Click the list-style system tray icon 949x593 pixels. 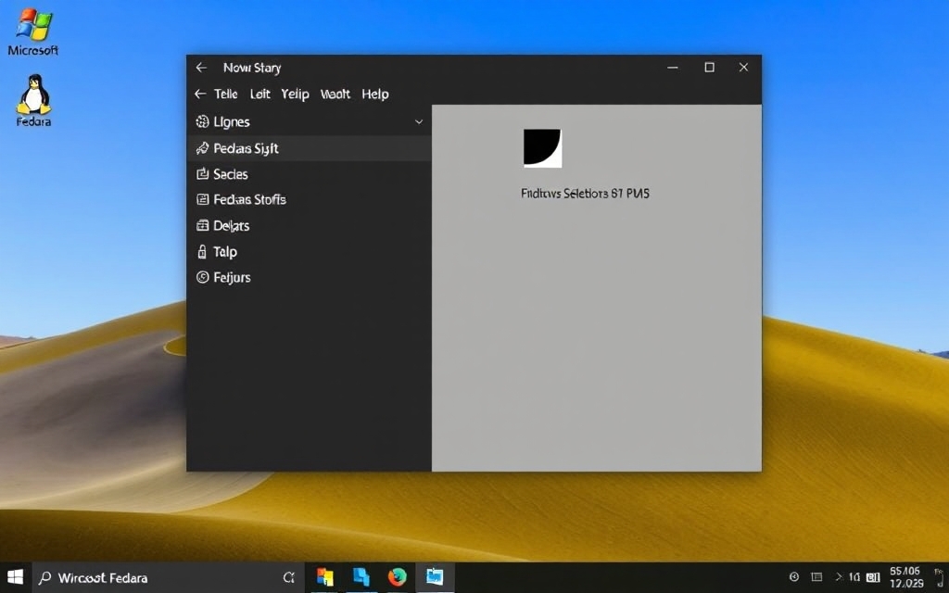coord(816,577)
